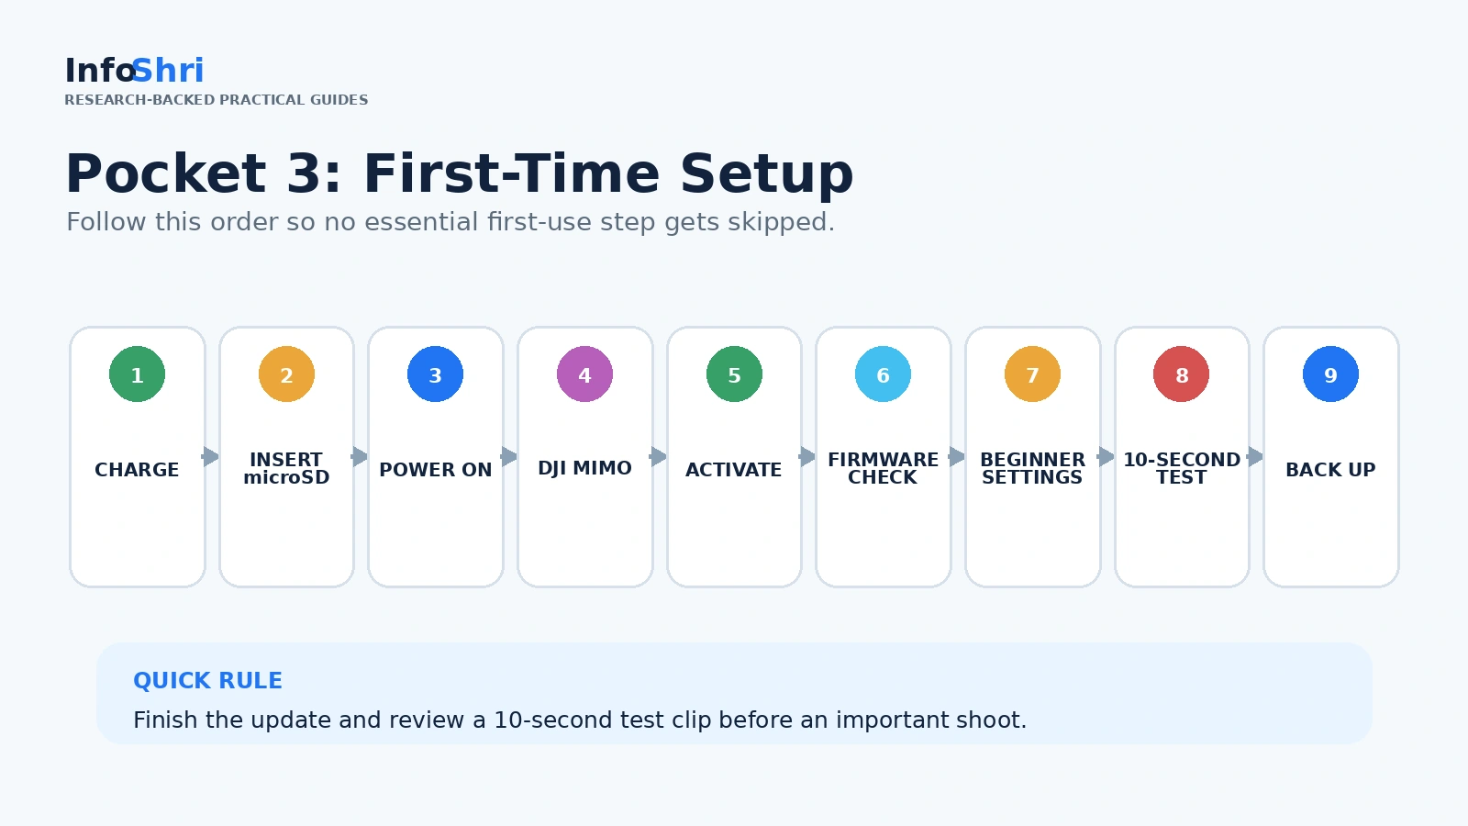Select the INSERT microSD label
The height and width of the screenshot is (826, 1468).
286,468
